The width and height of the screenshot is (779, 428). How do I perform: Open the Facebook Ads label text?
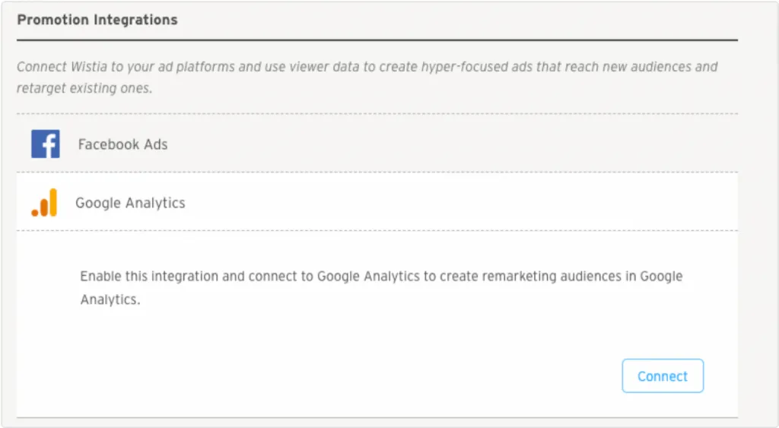coord(122,144)
